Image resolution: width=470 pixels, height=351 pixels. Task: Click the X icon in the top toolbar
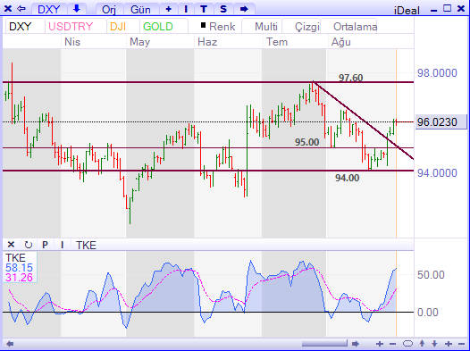tap(8, 9)
